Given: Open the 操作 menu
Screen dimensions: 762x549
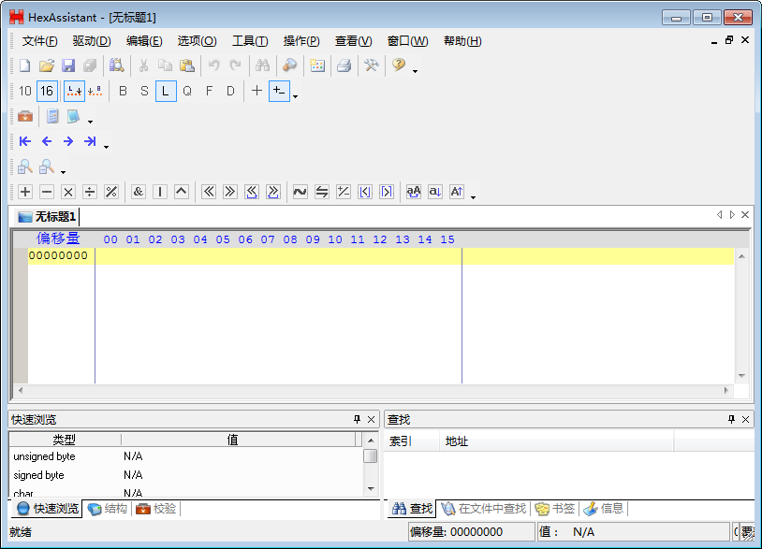Looking at the screenshot, I should pos(300,40).
